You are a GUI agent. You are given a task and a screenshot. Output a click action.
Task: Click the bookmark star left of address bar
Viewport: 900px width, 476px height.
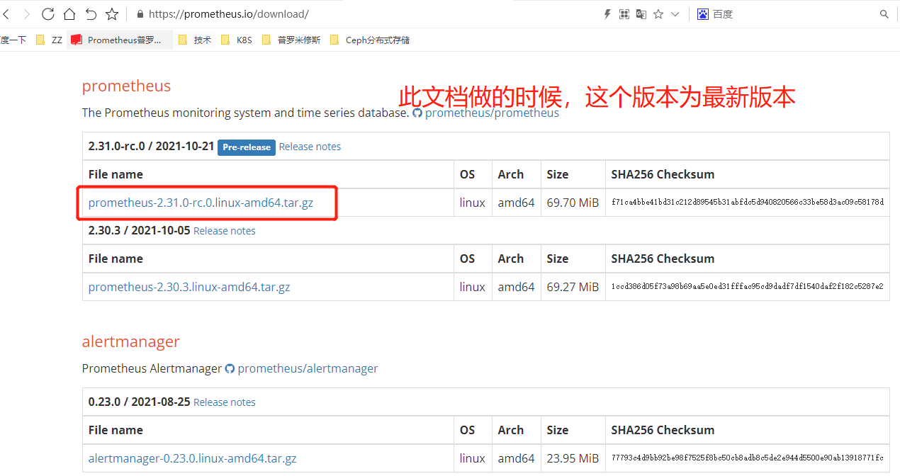click(x=112, y=13)
